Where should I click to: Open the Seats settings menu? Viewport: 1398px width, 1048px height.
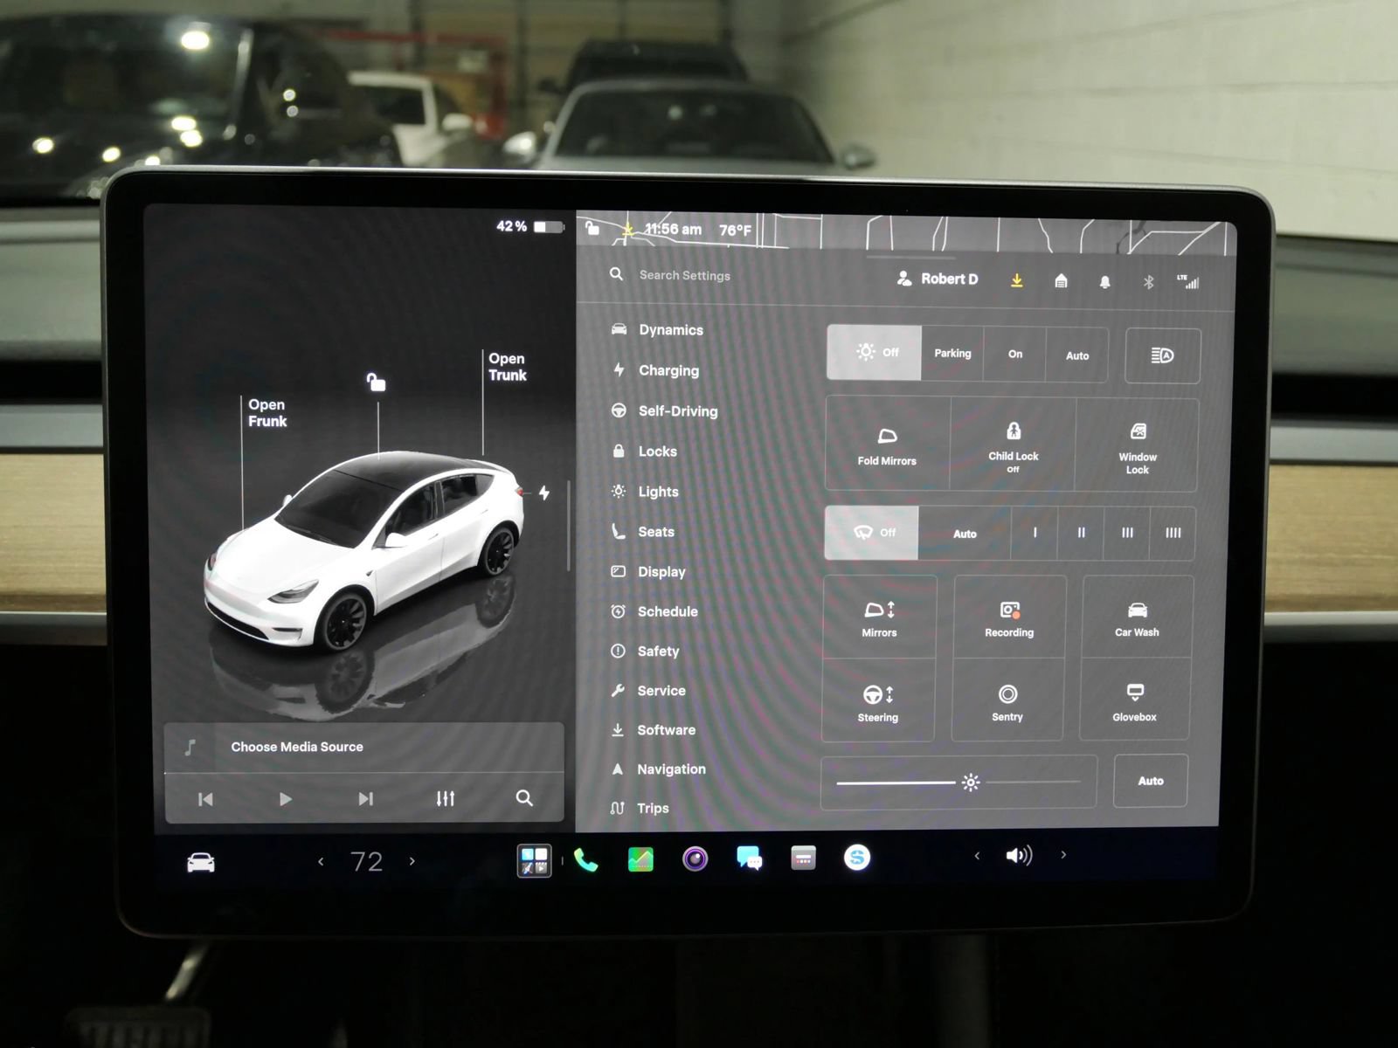coord(642,532)
